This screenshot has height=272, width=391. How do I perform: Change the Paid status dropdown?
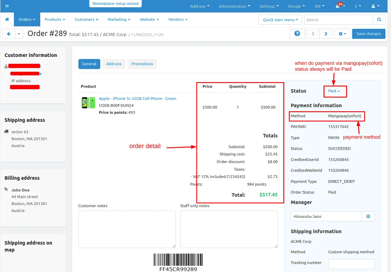[334, 91]
